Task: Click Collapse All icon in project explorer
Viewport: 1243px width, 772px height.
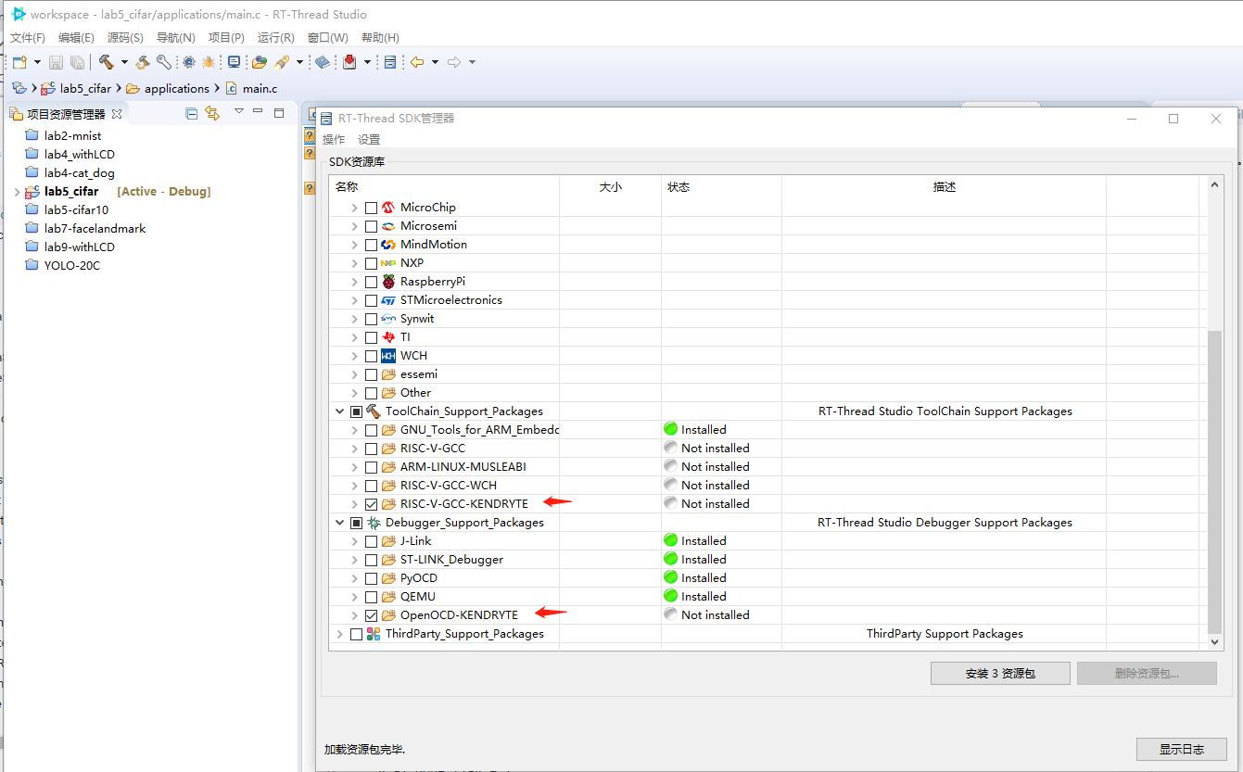Action: coord(191,113)
